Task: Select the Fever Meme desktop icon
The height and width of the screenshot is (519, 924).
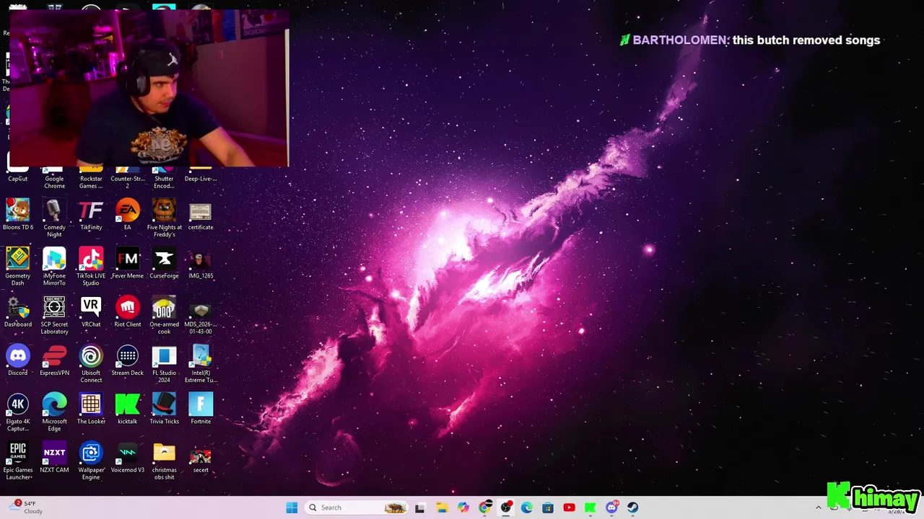Action: pos(128,263)
